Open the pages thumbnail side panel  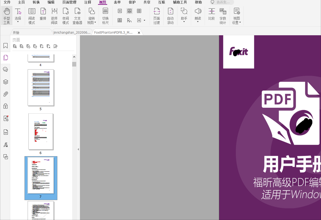click(x=6, y=58)
